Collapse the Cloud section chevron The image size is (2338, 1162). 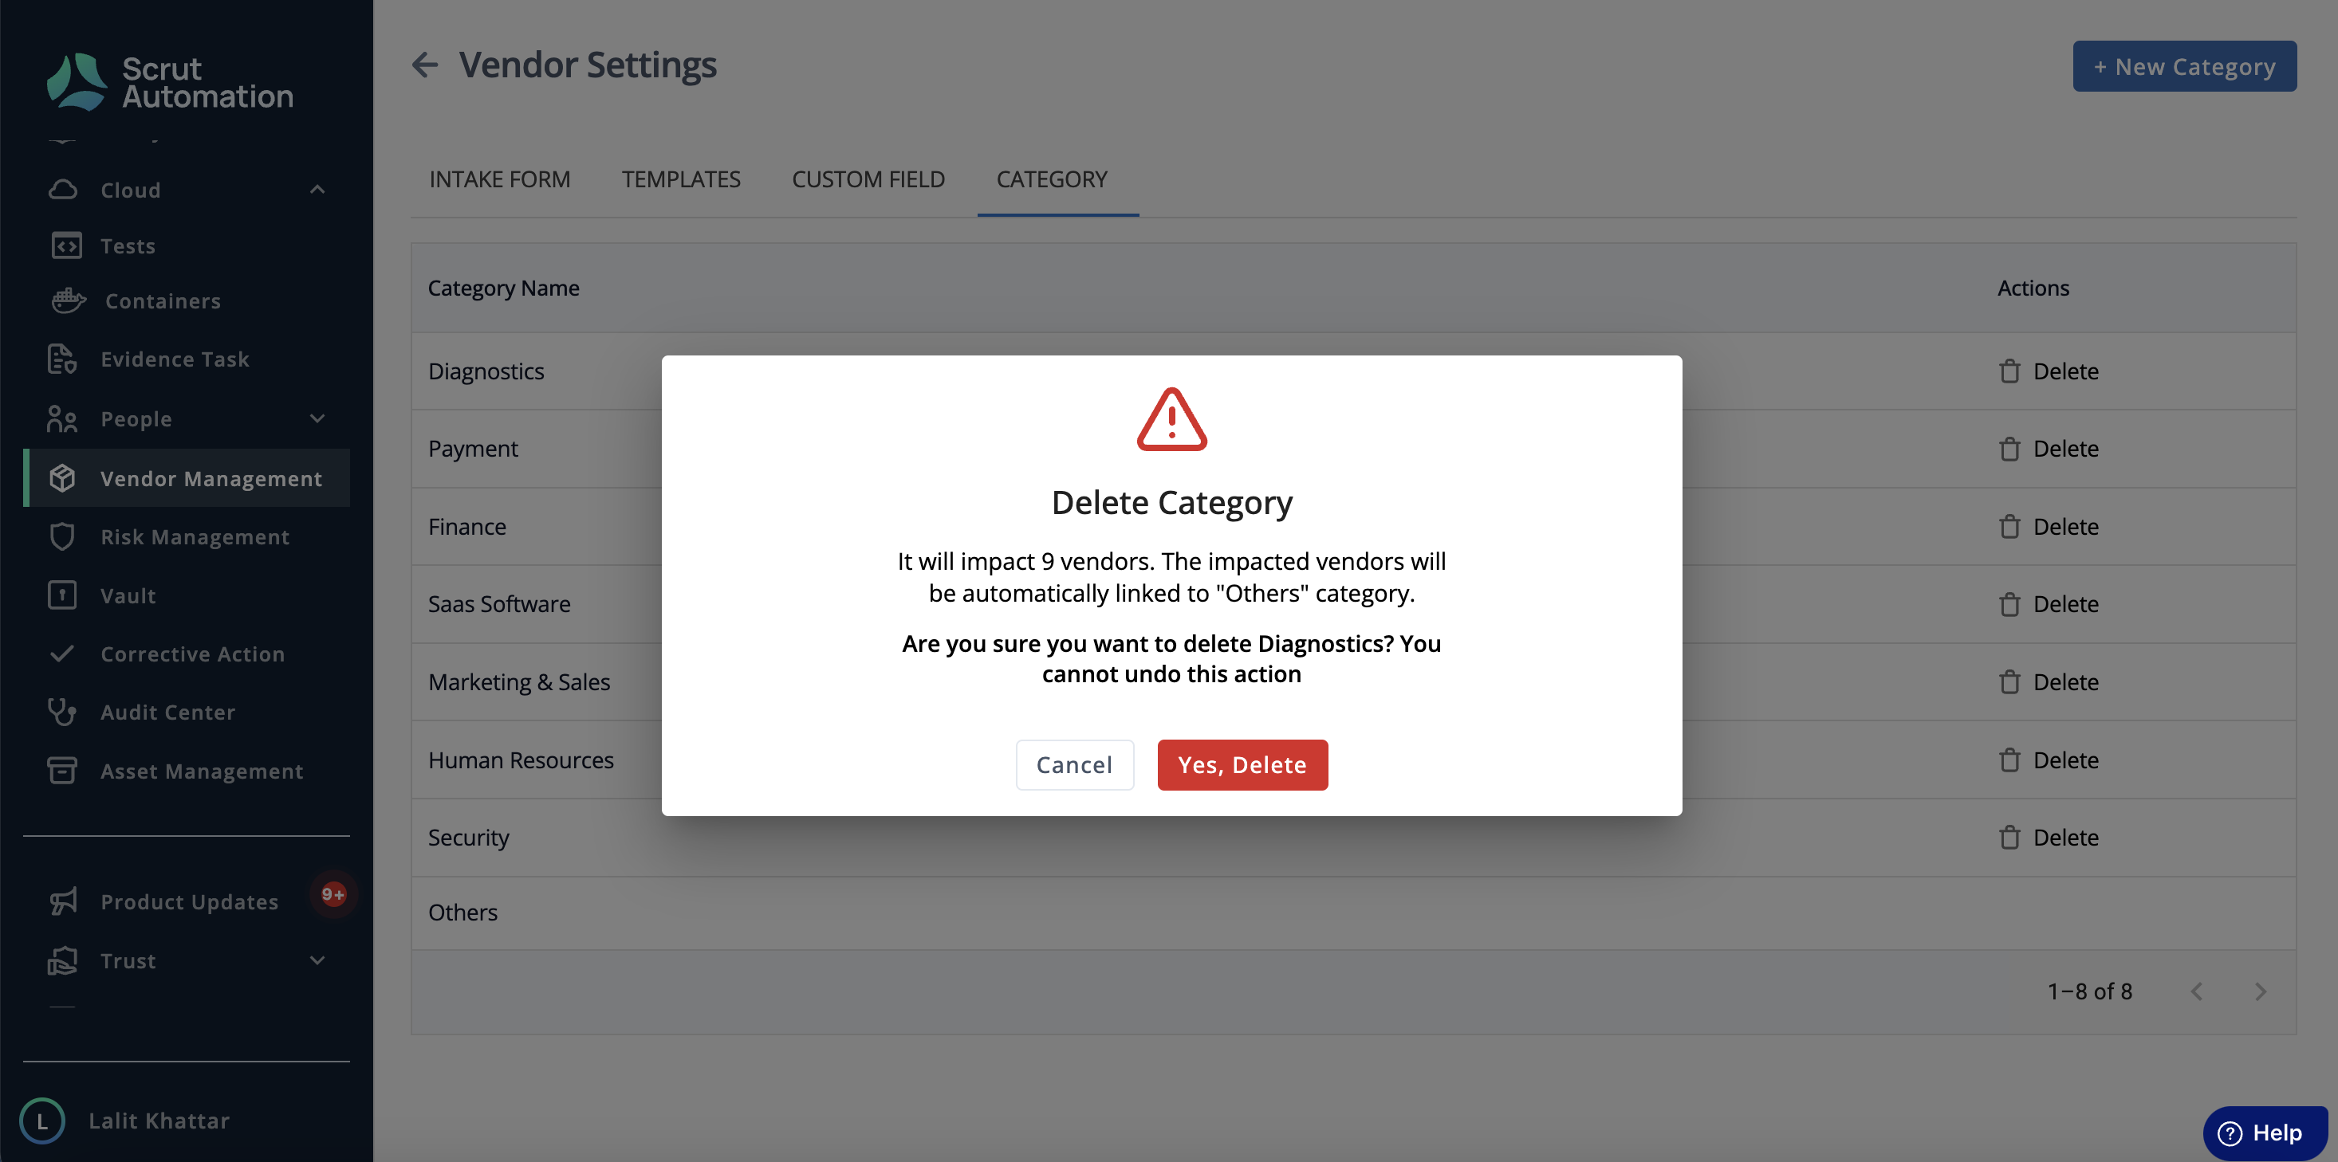point(317,190)
